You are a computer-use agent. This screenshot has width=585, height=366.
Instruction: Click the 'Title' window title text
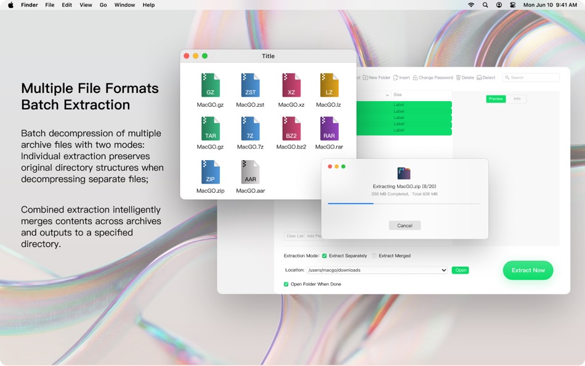pos(268,56)
